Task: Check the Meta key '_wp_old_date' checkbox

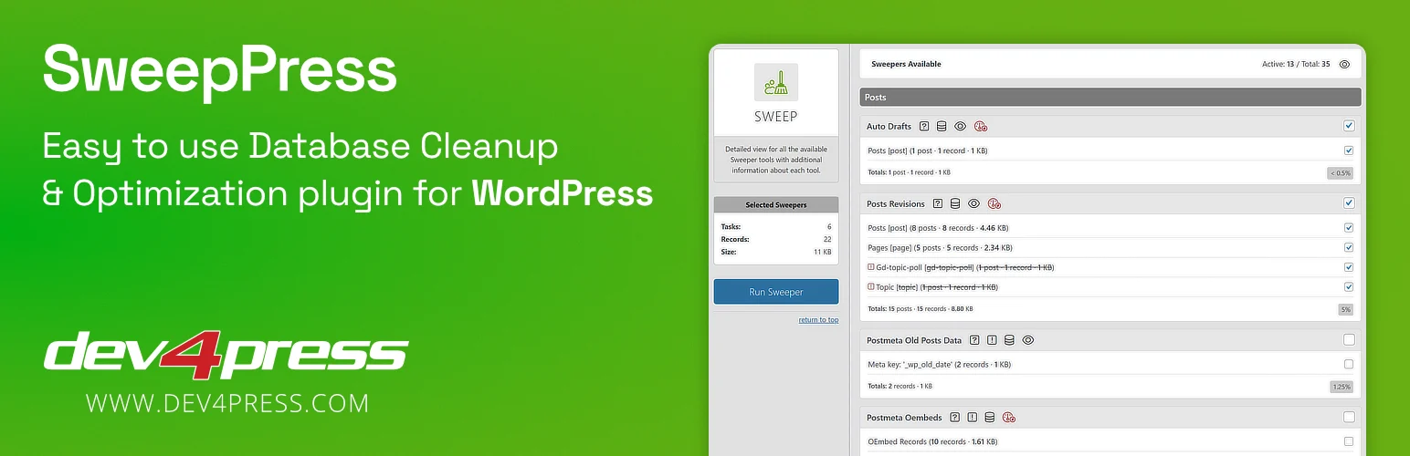Action: point(1349,364)
